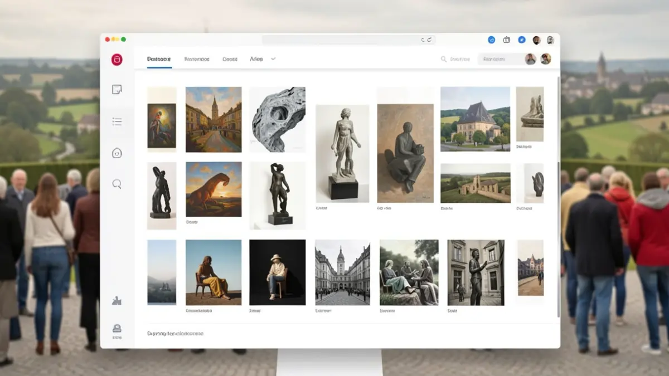Image resolution: width=669 pixels, height=376 pixels.
Task: Open the rounded home icon in the sidebar
Action: pos(117,153)
